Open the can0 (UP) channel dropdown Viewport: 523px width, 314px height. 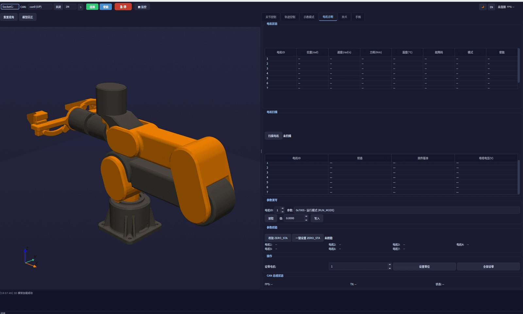click(x=40, y=7)
